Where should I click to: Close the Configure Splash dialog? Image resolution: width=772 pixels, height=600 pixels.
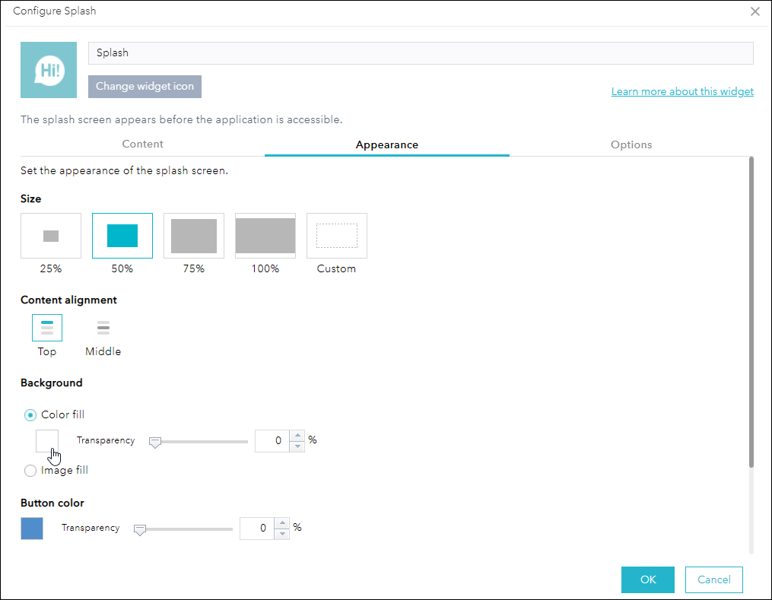(x=755, y=11)
